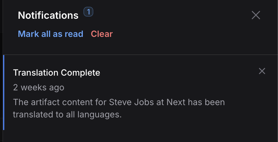
Task: Click the blue unread indicator bar
Action: click(3, 92)
